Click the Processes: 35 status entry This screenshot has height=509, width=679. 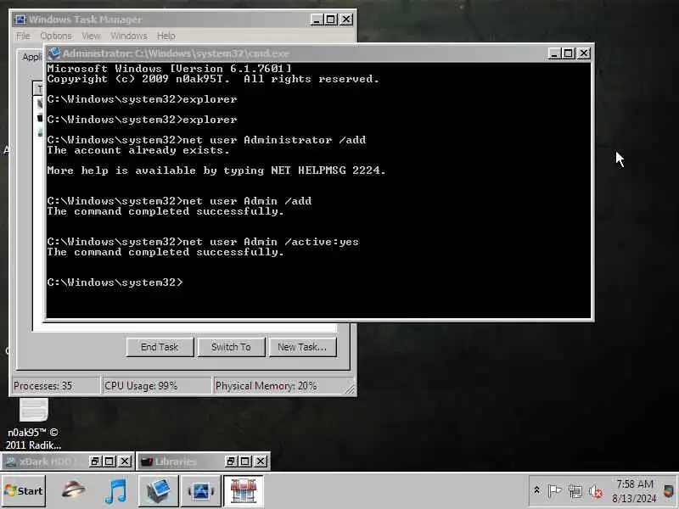point(55,386)
